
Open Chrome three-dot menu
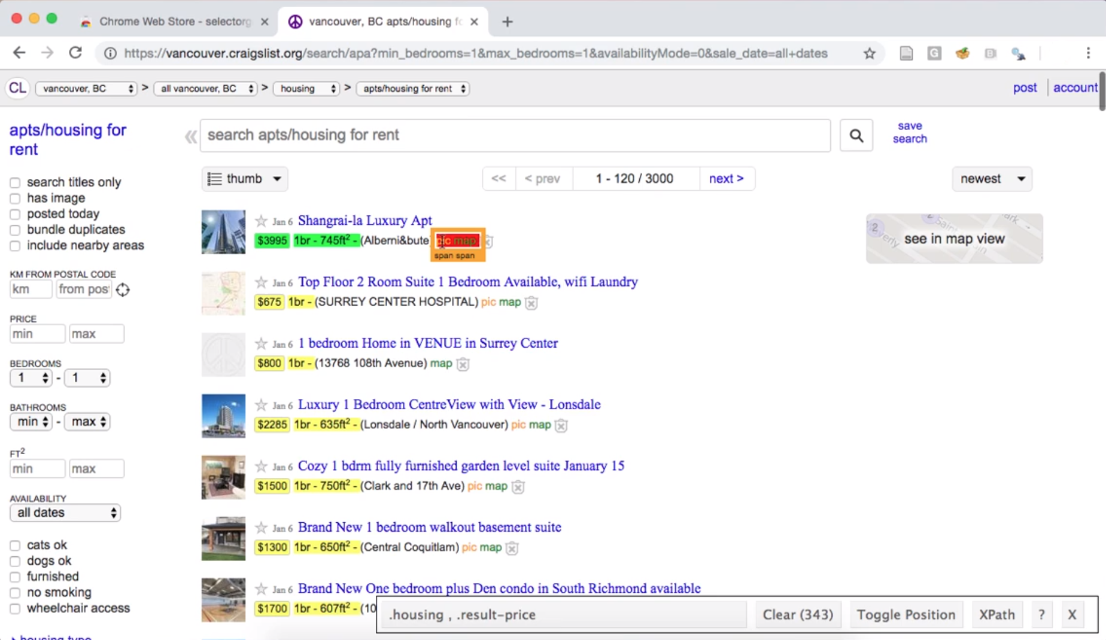click(1087, 53)
